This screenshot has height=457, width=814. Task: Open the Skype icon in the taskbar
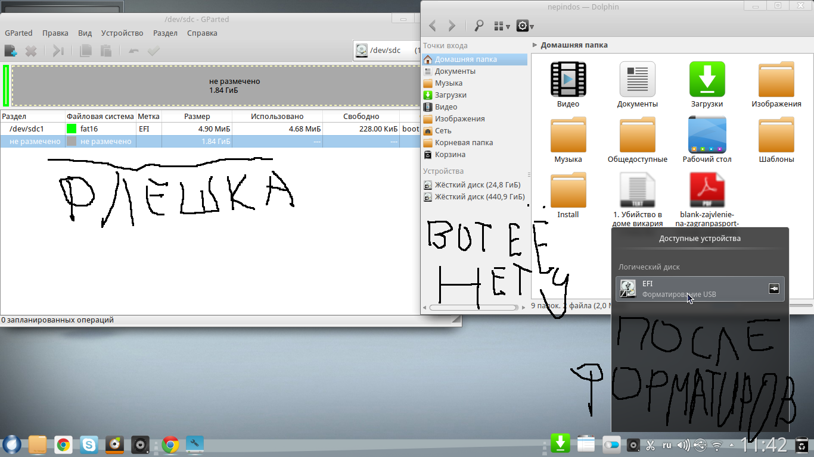tap(89, 445)
